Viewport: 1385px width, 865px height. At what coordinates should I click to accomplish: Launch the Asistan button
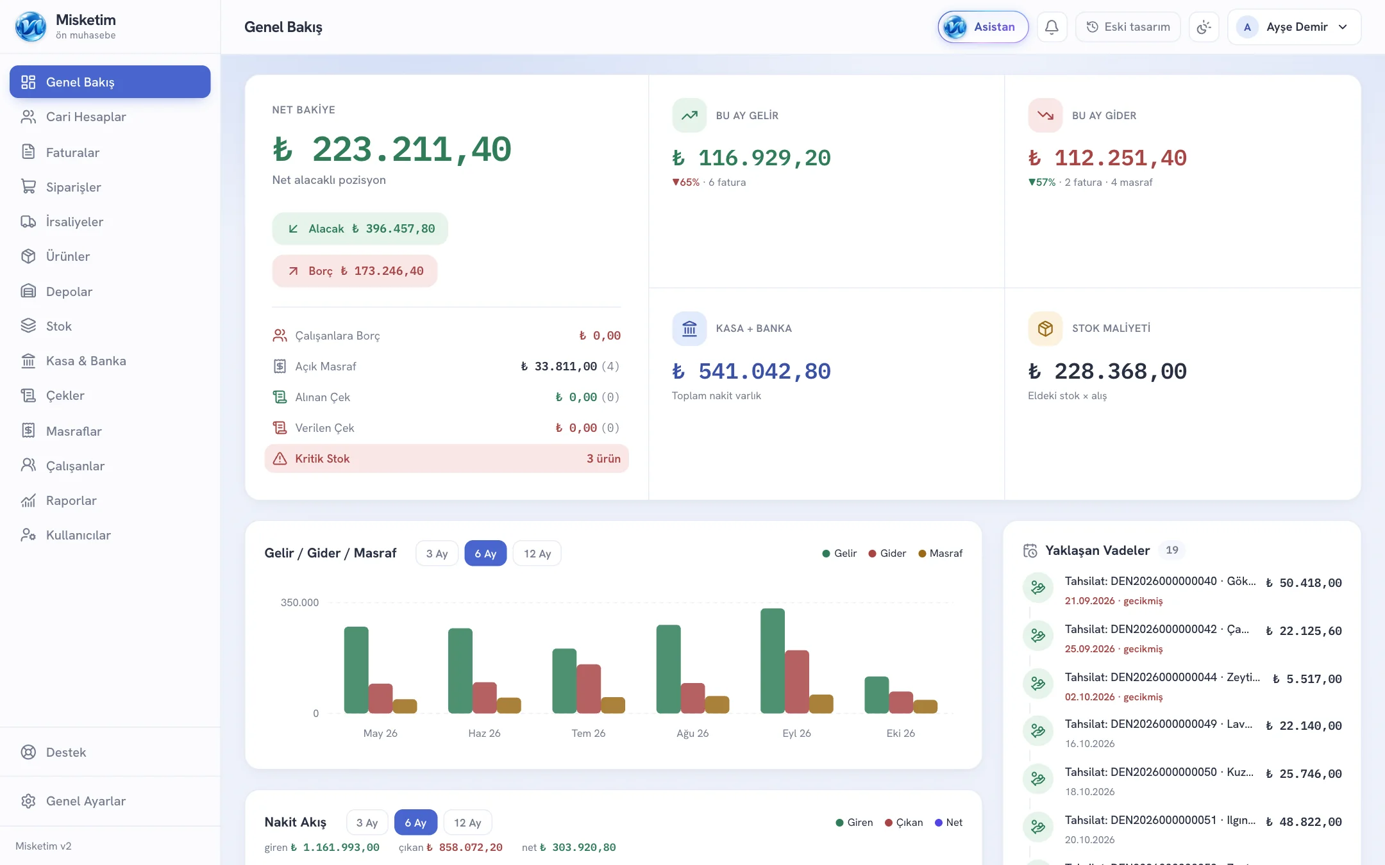983,27
